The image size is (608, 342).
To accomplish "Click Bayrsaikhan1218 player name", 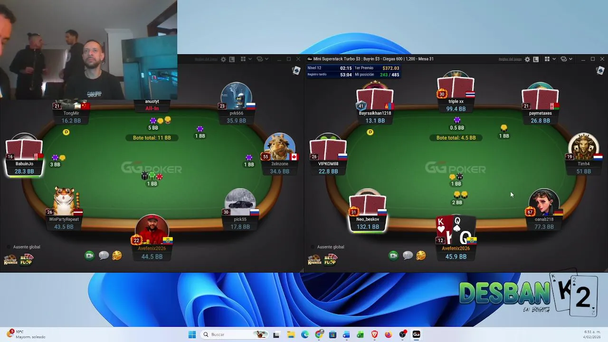I will [375, 114].
